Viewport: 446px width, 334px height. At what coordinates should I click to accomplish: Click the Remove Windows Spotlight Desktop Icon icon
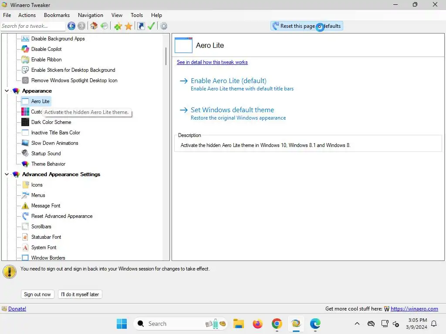click(x=25, y=80)
